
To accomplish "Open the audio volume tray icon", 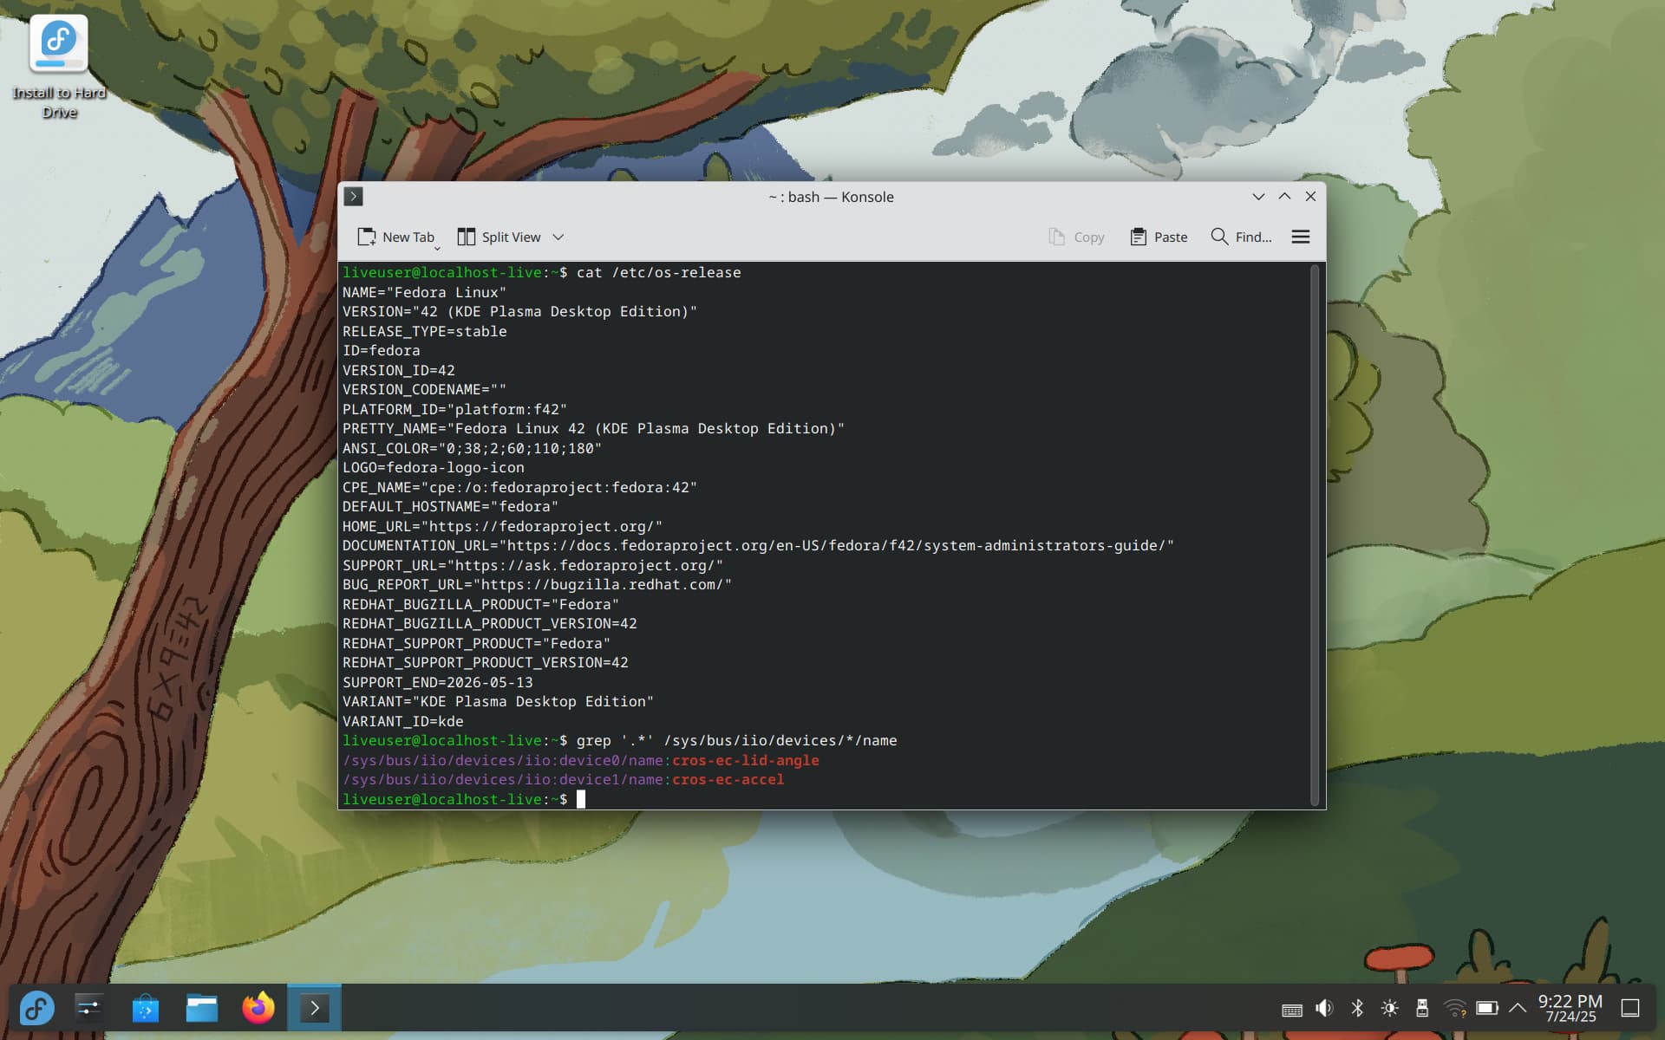I will coord(1324,1008).
